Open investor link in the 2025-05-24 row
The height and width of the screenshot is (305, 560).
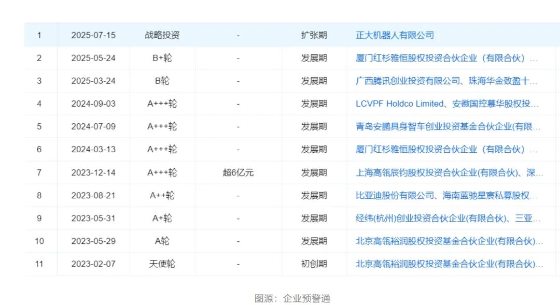pos(446,58)
